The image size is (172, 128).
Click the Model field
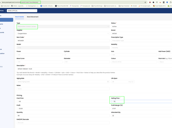(63, 48)
